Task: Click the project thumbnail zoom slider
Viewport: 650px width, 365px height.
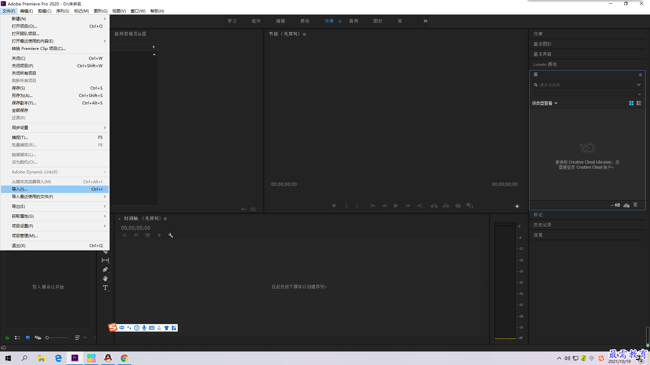Action: [x=57, y=338]
